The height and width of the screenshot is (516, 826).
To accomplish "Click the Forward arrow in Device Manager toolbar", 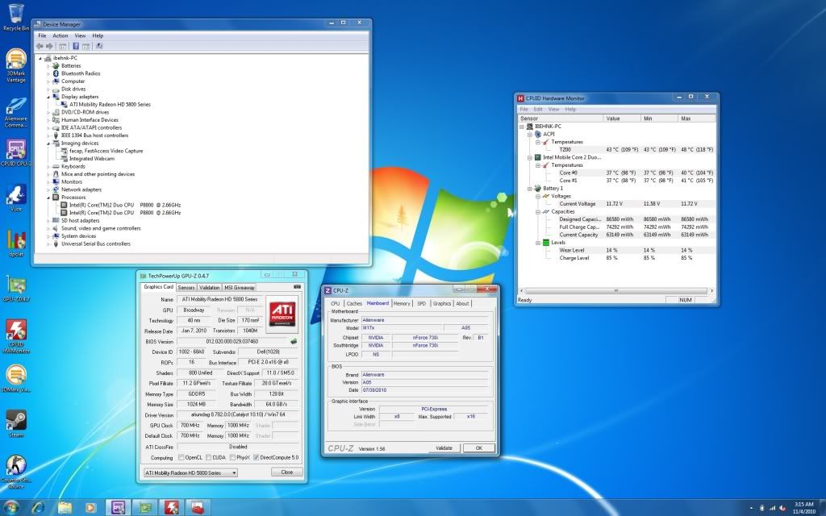I will (49, 46).
